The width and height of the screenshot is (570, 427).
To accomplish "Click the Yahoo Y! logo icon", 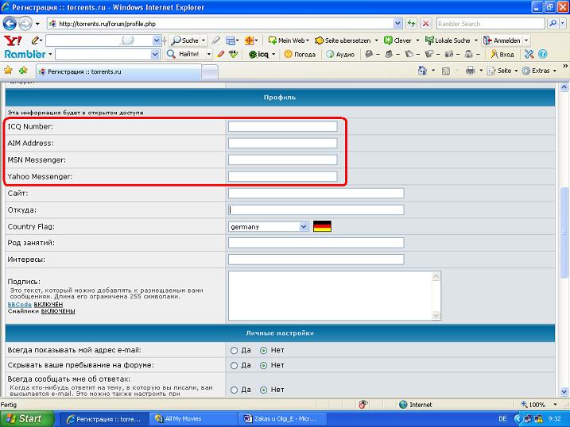I will [13, 40].
